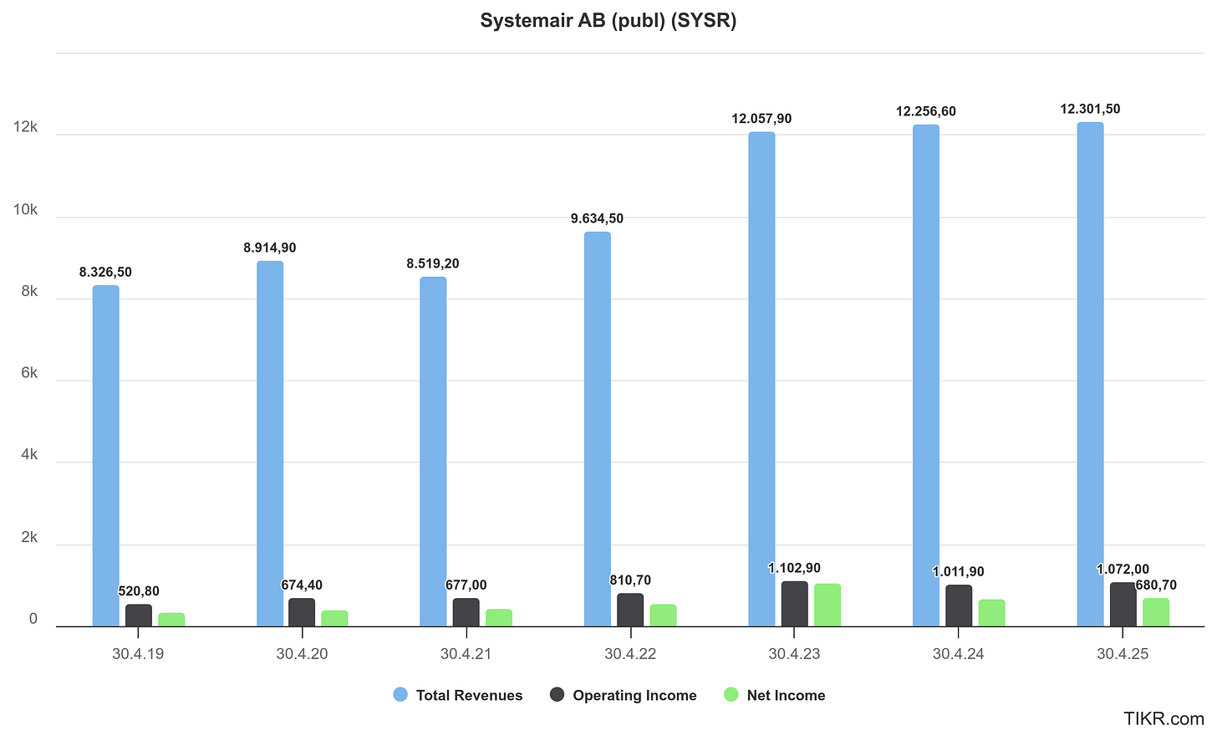Click the 4k y-axis label

click(x=29, y=456)
